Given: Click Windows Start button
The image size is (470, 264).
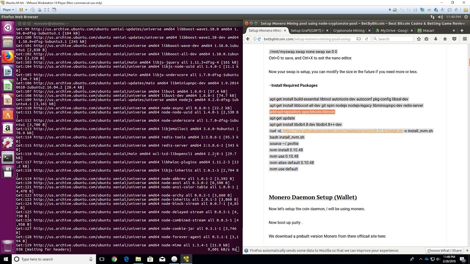Looking at the screenshot, I should point(6,259).
